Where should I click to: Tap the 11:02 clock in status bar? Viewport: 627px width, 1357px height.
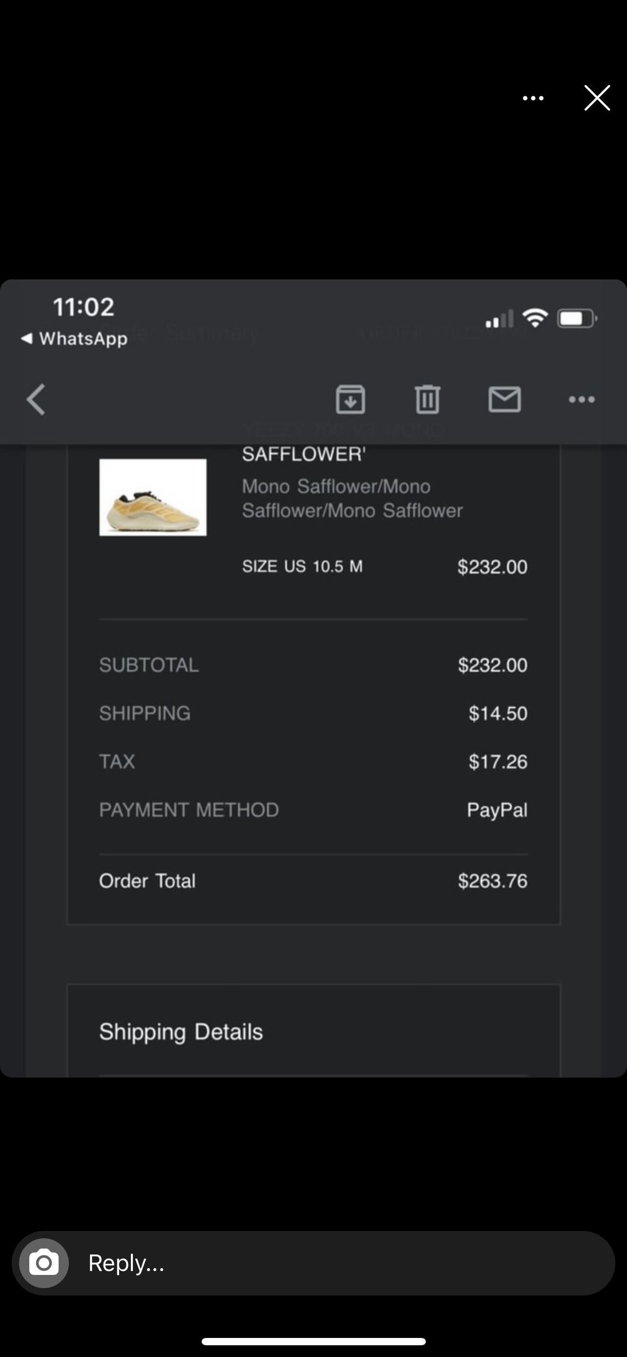coord(83,307)
